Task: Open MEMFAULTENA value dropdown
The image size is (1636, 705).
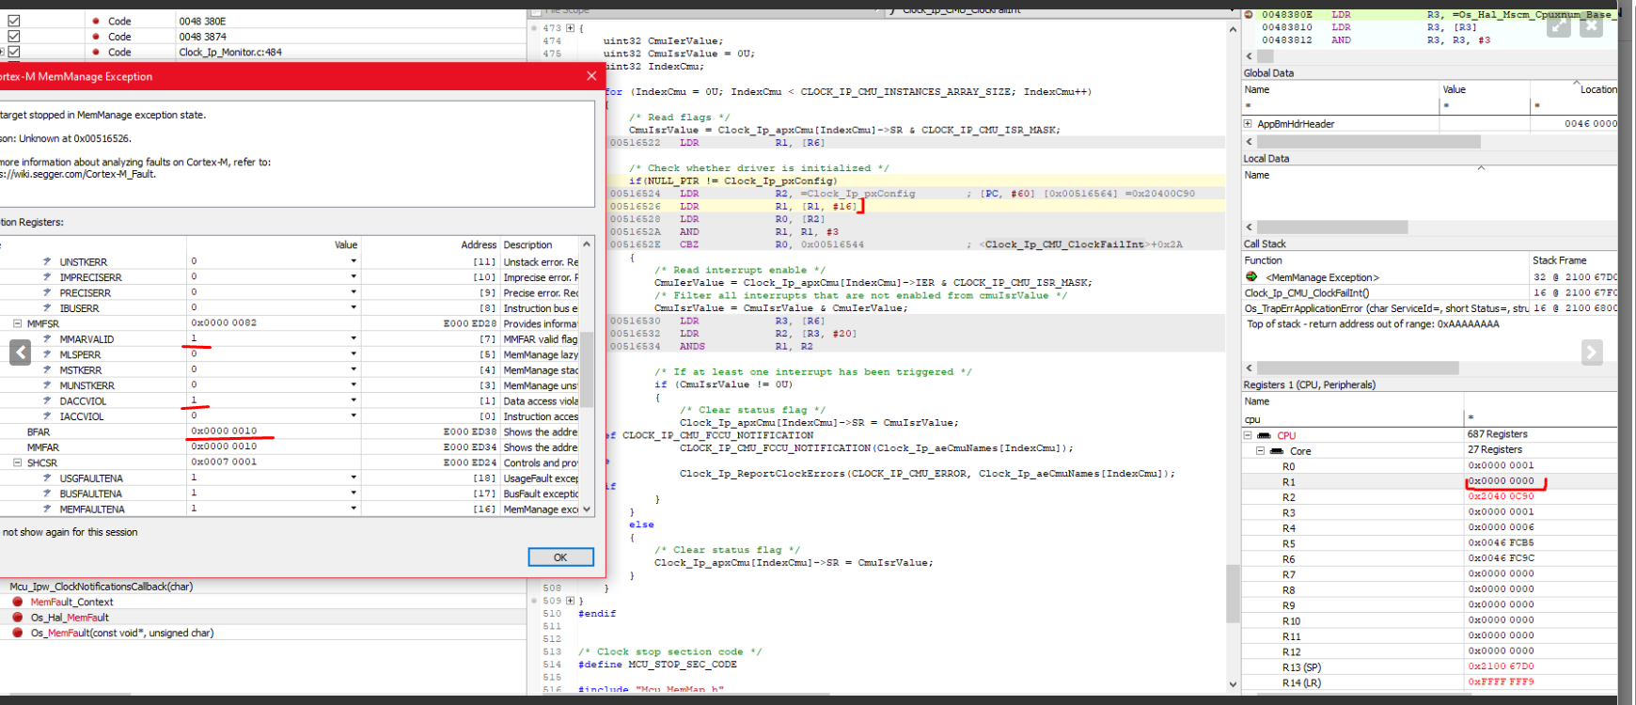Action: point(354,509)
